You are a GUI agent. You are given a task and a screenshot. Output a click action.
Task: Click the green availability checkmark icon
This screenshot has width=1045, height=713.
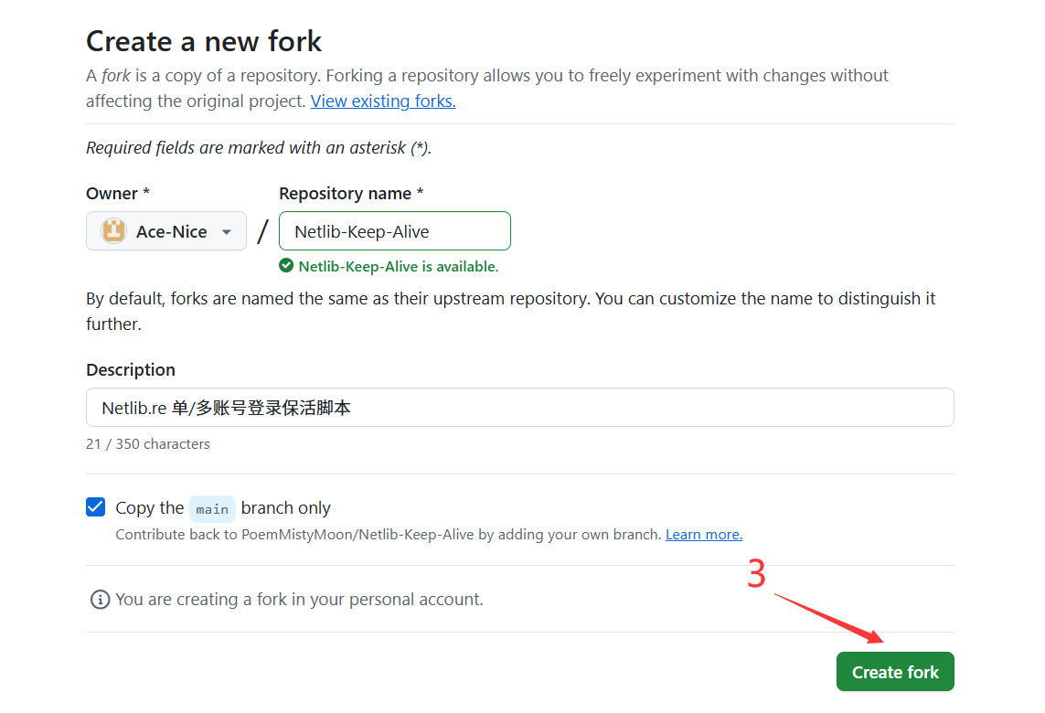286,265
